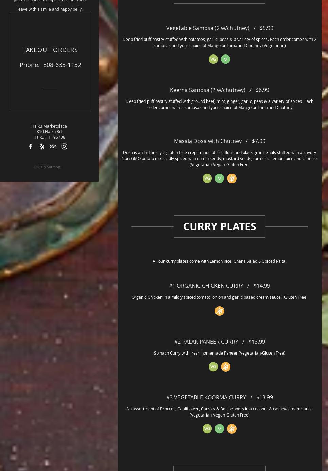Viewport: 328px width, 471px height.
Task: Open the TripAdvisor social icon
Action: click(53, 146)
